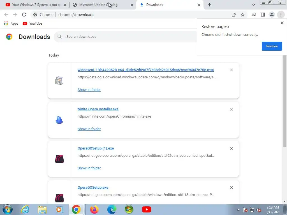Open YouTube app from taskbar

(146, 209)
